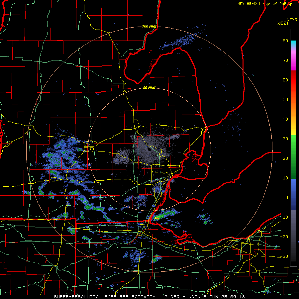Click the NEXR label above the color scale
The width and height of the screenshot is (299, 299).
click(x=292, y=20)
